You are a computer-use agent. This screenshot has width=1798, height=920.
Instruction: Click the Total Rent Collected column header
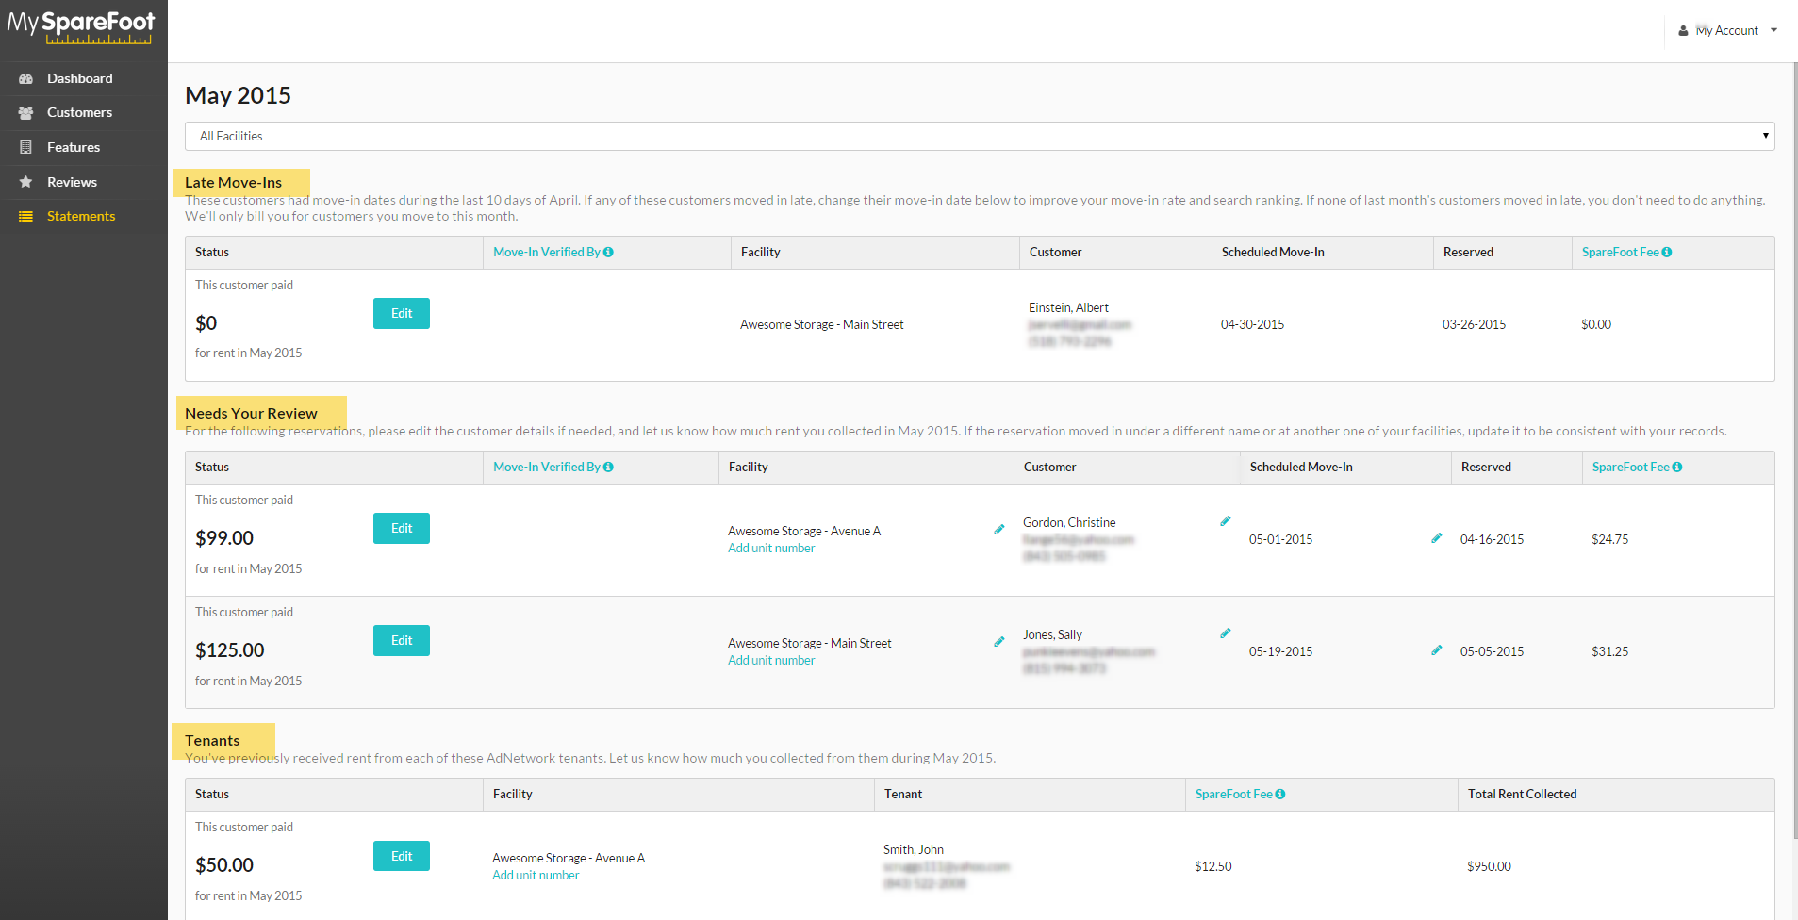click(1522, 794)
